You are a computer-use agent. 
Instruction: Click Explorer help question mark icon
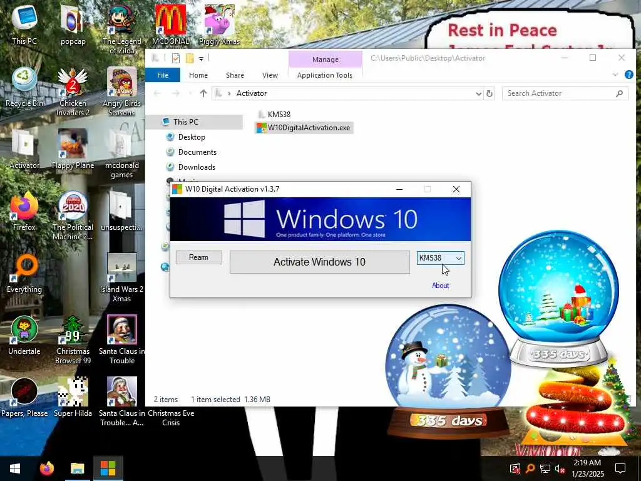(x=628, y=75)
